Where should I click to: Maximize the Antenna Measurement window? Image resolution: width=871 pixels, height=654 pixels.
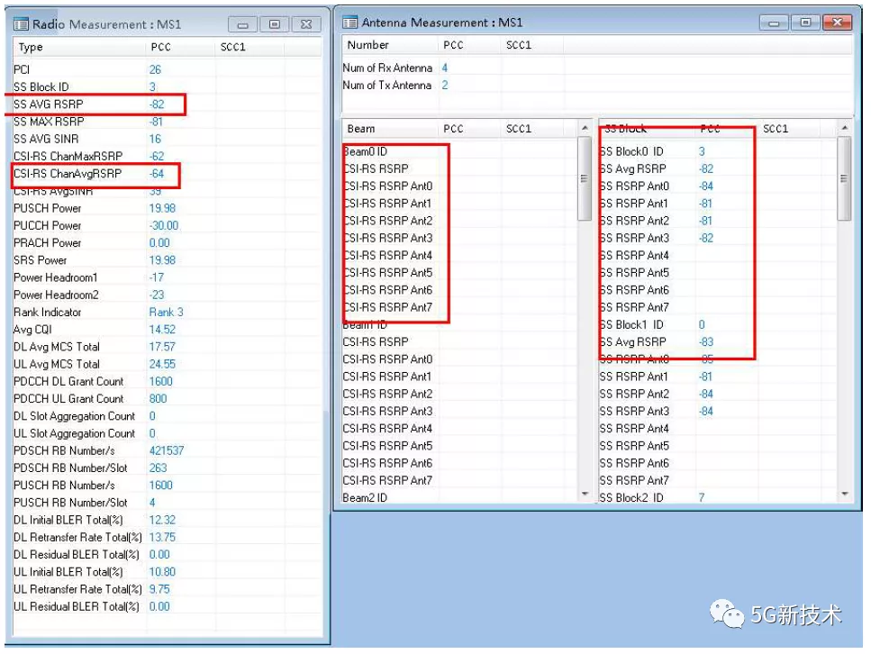point(805,23)
